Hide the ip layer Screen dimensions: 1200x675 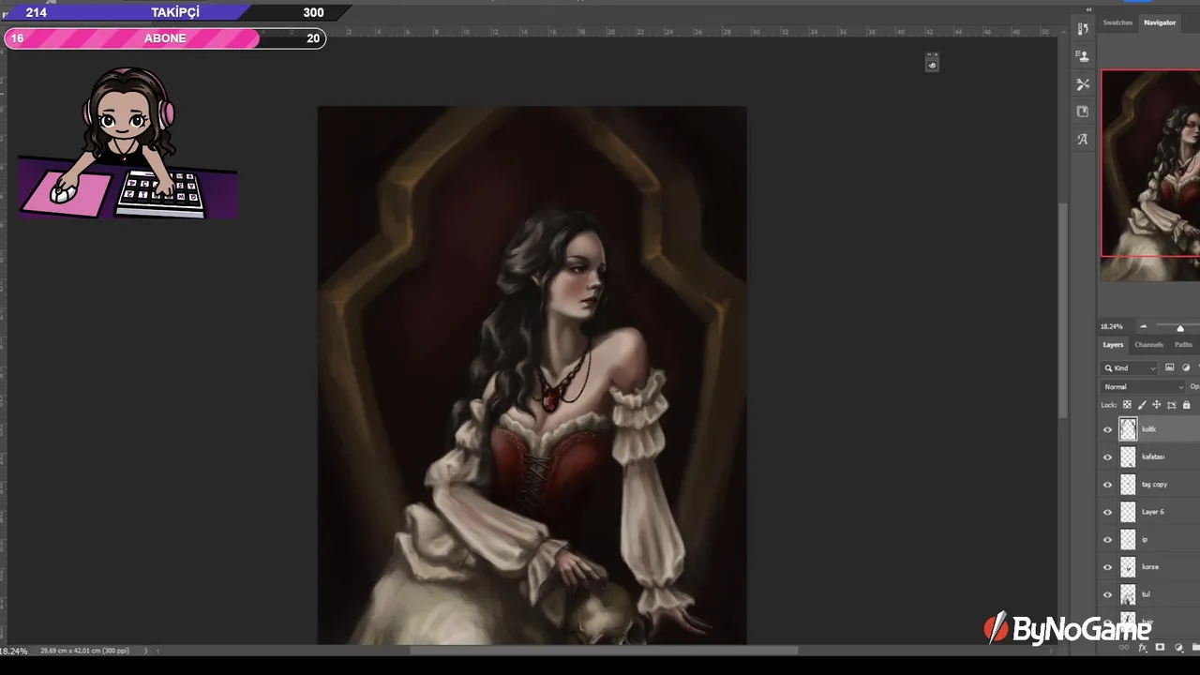(x=1107, y=540)
